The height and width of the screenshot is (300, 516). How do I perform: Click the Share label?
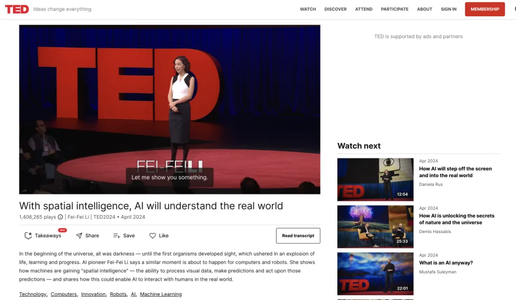(x=92, y=236)
